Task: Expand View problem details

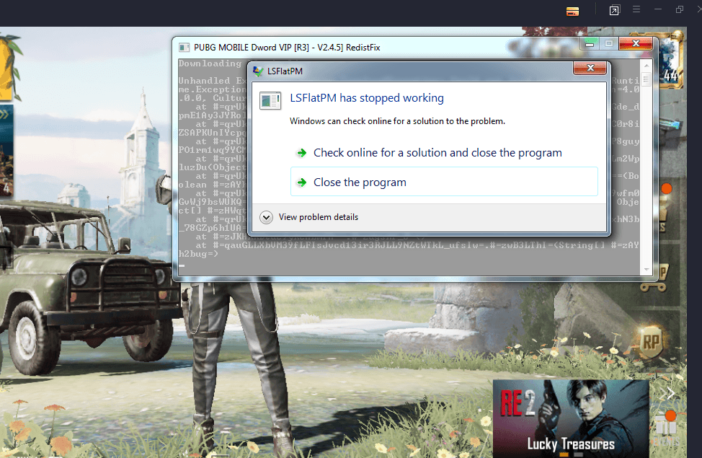Action: (x=266, y=217)
